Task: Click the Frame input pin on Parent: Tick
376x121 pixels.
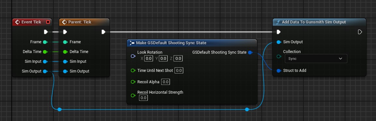Action: [x=65, y=42]
